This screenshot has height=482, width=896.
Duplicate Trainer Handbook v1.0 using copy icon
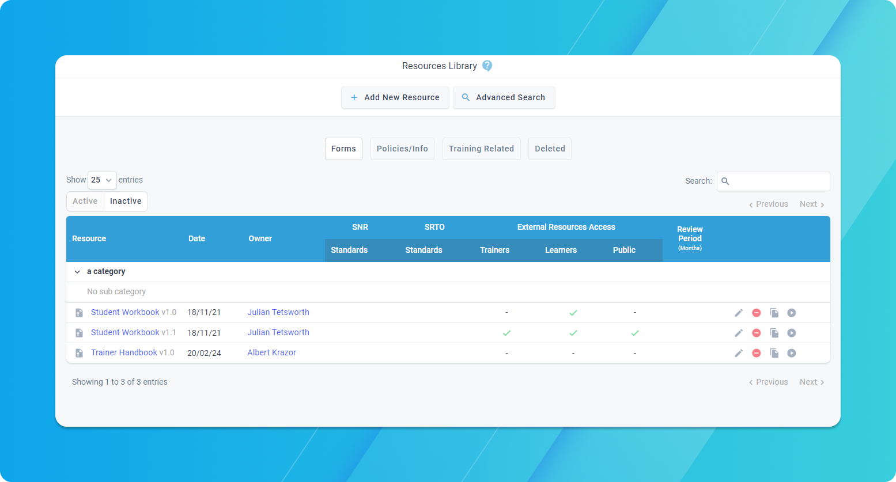774,353
